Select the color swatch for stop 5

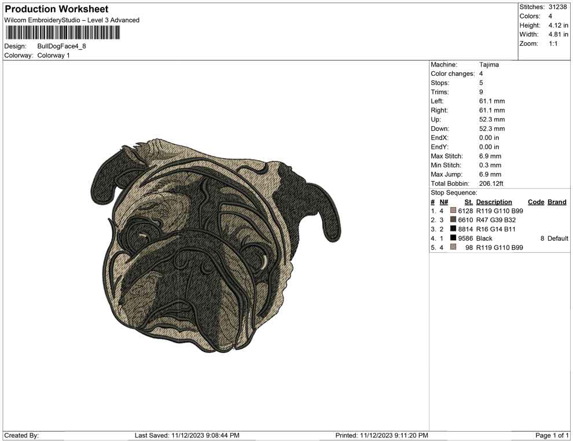[x=453, y=247]
